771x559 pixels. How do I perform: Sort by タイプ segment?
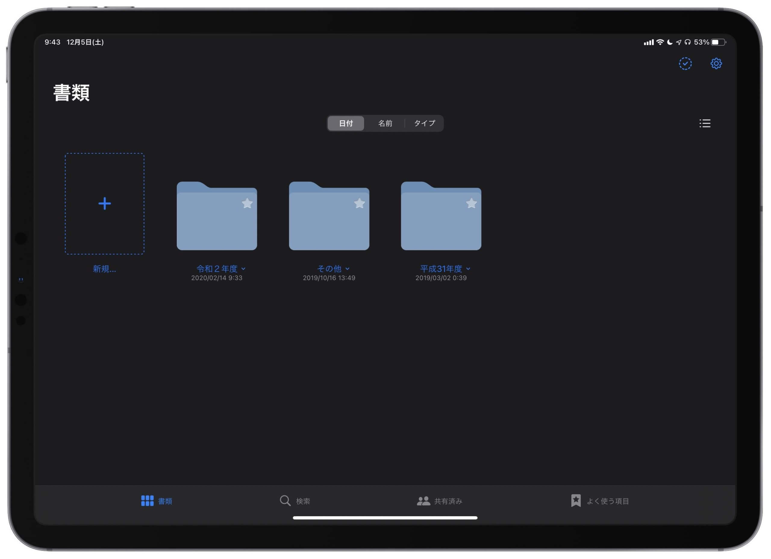click(425, 123)
